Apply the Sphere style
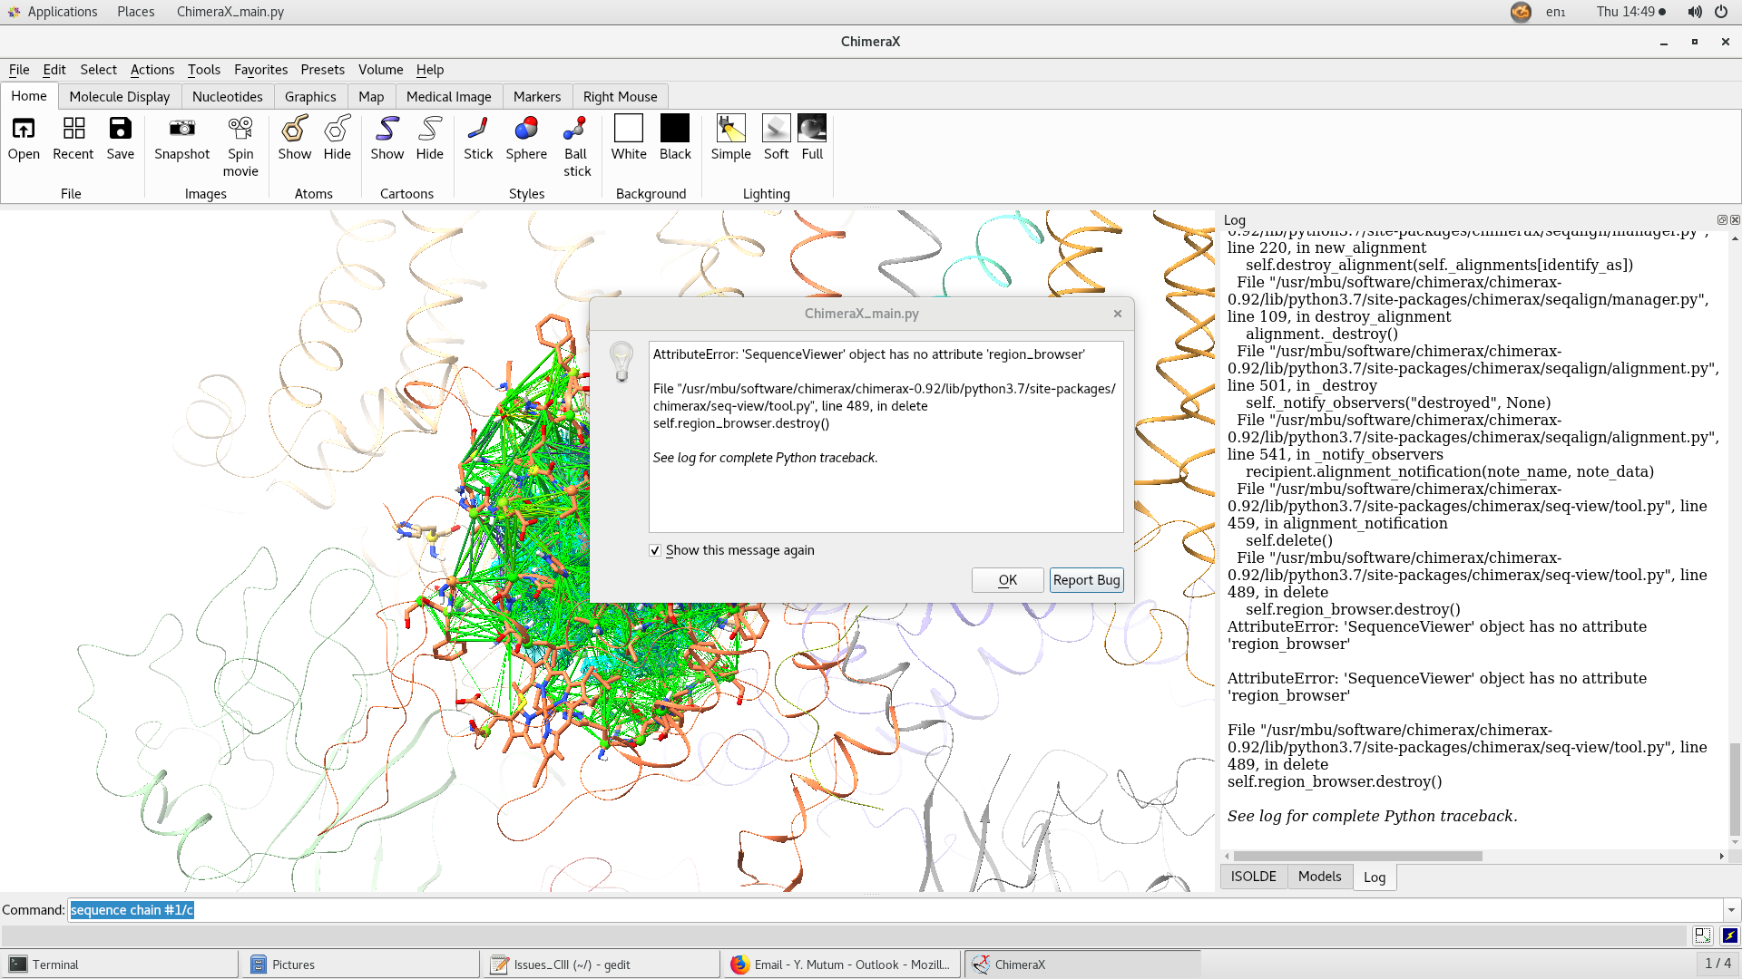The height and width of the screenshot is (979, 1742). (526, 129)
